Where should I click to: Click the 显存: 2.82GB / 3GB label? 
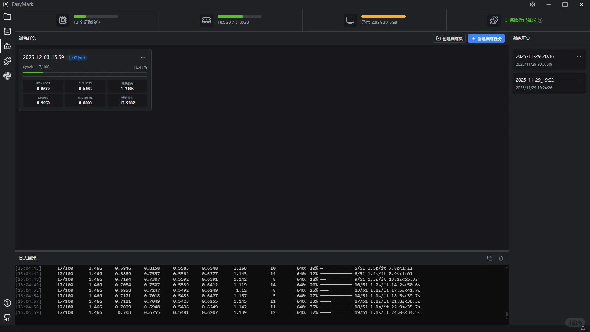[x=379, y=22]
